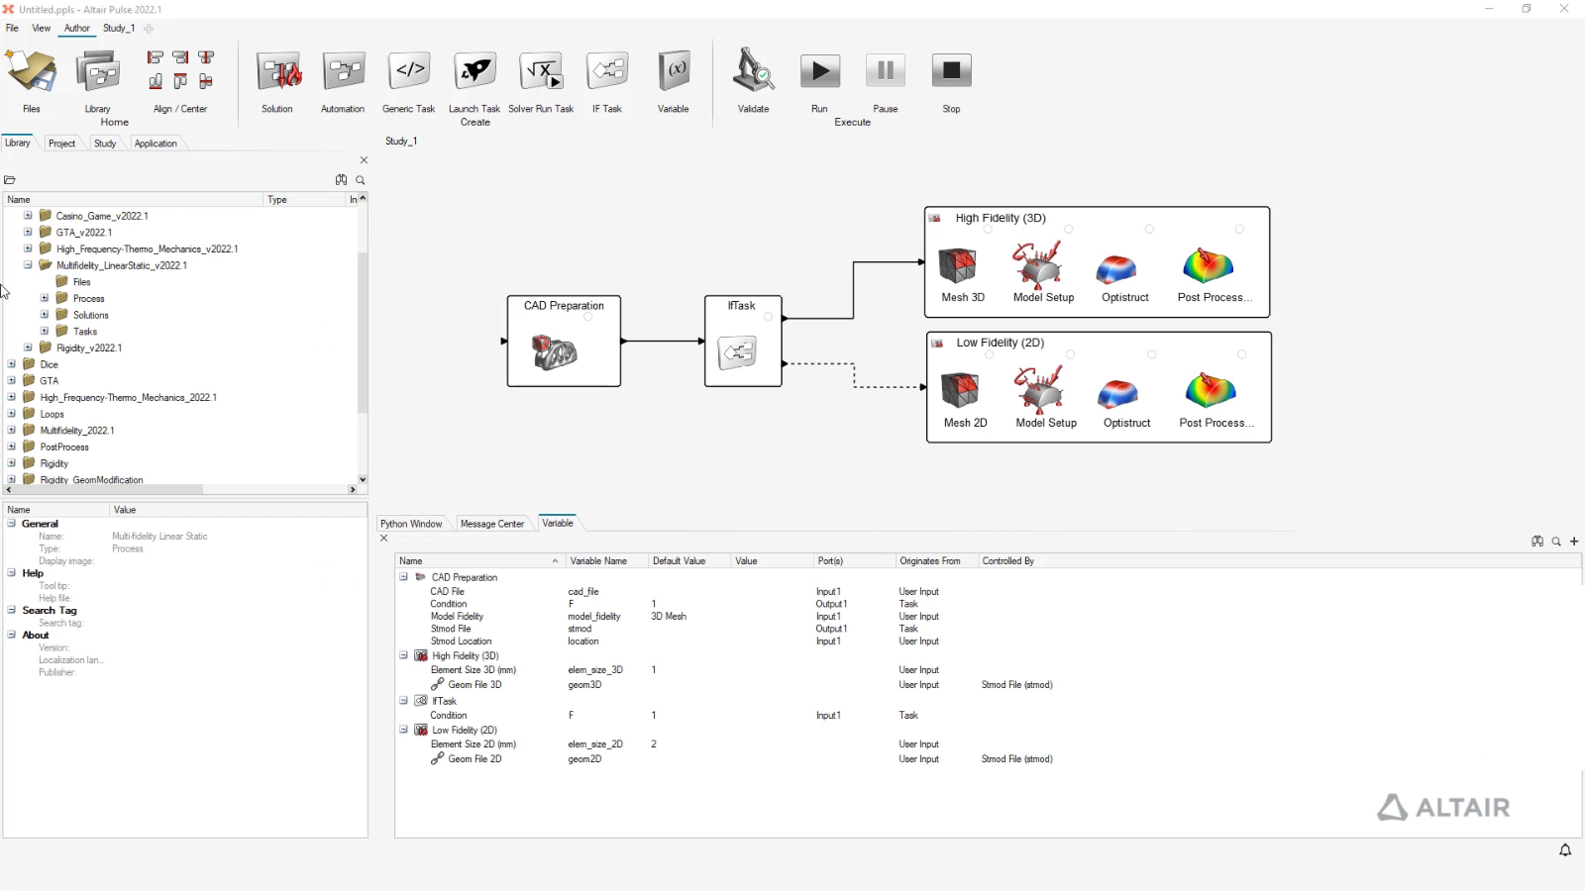Stop the study execution
The width and height of the screenshot is (1585, 891).
tap(951, 81)
